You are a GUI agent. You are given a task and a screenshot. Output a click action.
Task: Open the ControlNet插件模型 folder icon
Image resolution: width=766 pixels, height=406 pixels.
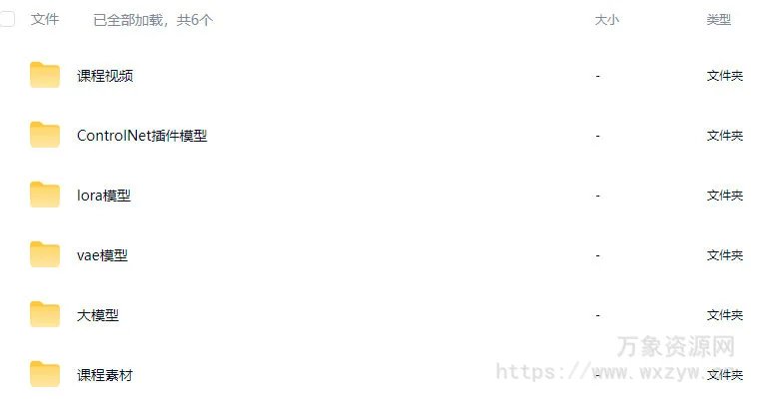(x=45, y=135)
